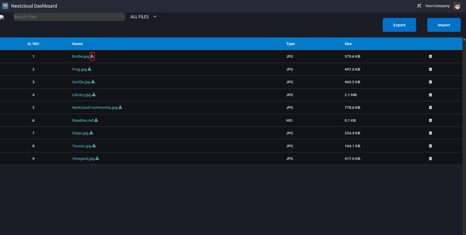
Task: Click the trash icon for Readme.md
Action: 430,120
